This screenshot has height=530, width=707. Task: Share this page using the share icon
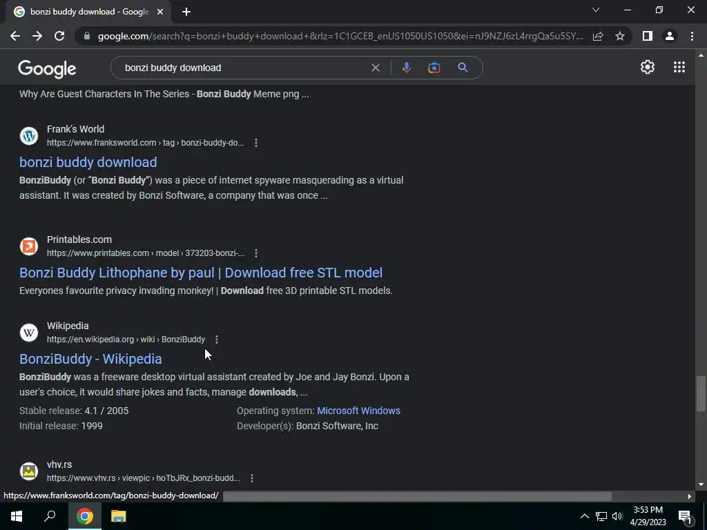pyautogui.click(x=598, y=36)
